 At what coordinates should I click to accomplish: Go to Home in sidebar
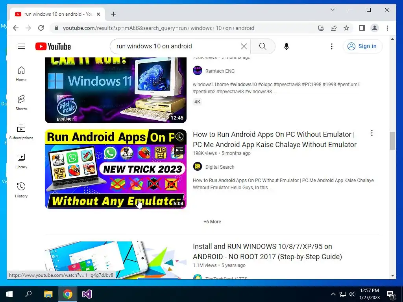click(x=21, y=74)
